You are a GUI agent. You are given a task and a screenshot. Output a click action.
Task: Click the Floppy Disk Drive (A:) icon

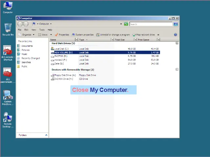[x=52, y=75]
